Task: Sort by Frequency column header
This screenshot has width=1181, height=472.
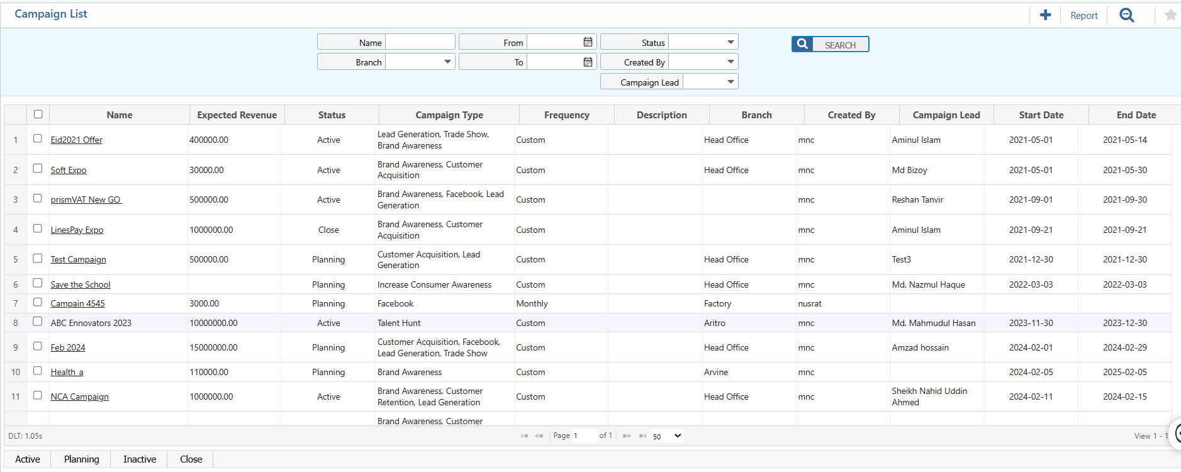Action: [567, 115]
